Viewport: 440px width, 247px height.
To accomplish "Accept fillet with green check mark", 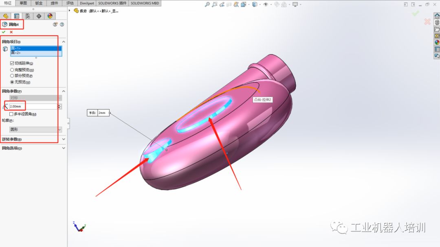I will 4,32.
